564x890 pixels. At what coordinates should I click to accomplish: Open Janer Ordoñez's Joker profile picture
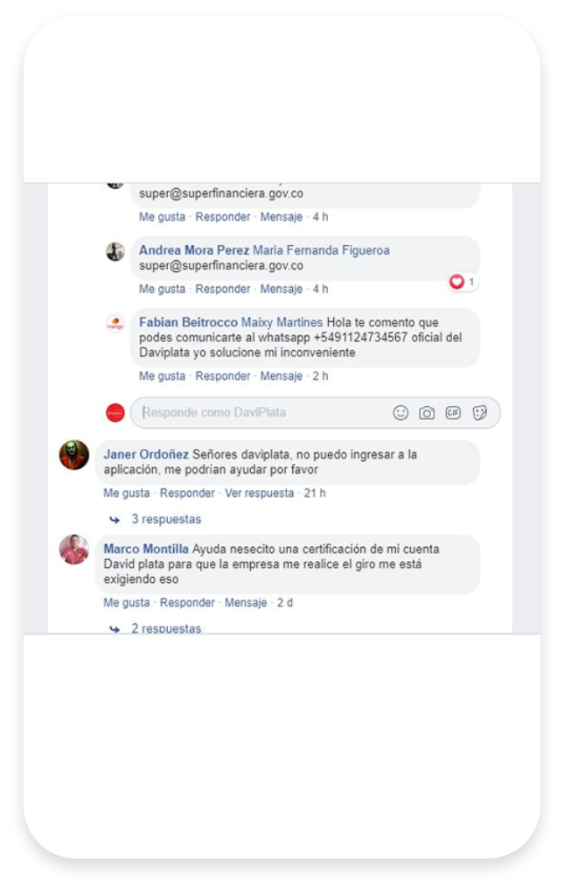[x=73, y=455]
